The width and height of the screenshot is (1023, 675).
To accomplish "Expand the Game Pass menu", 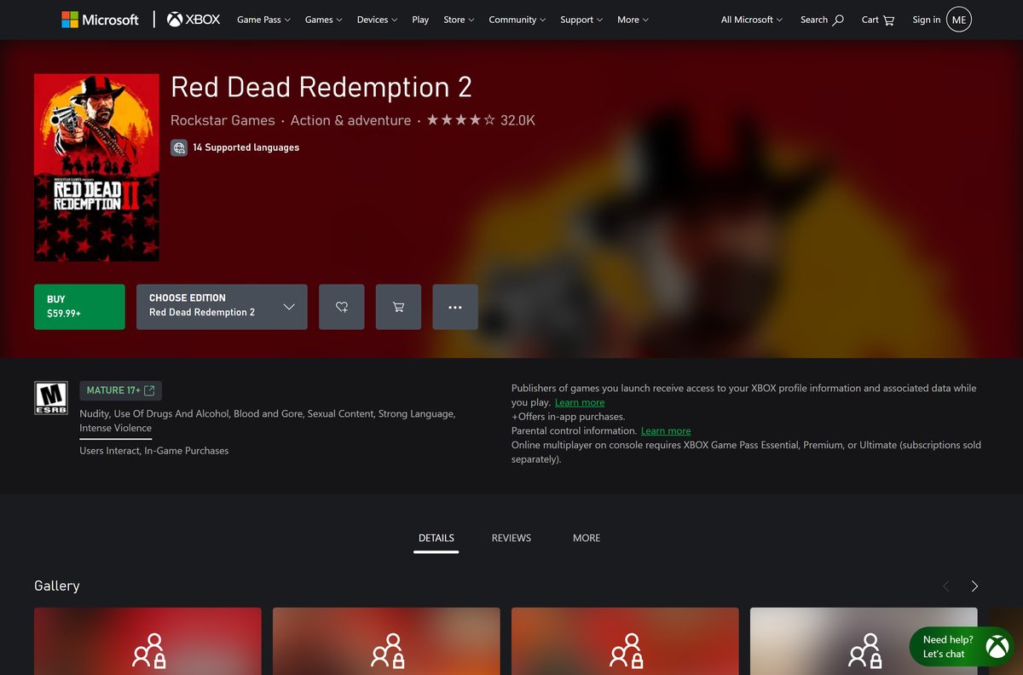I will point(263,20).
